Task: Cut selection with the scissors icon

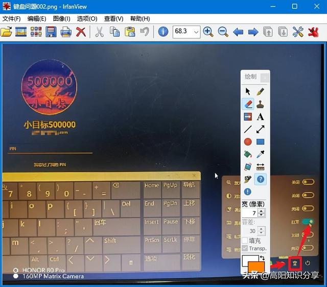Action: [99, 32]
